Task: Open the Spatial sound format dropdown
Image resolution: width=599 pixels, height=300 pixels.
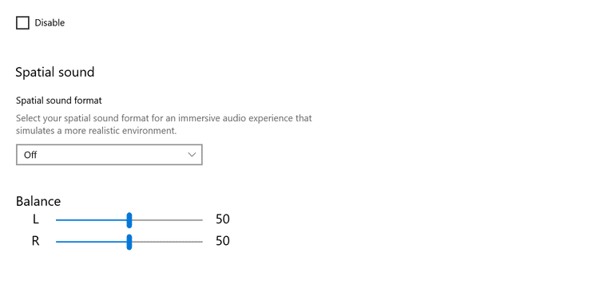Action: tap(109, 155)
